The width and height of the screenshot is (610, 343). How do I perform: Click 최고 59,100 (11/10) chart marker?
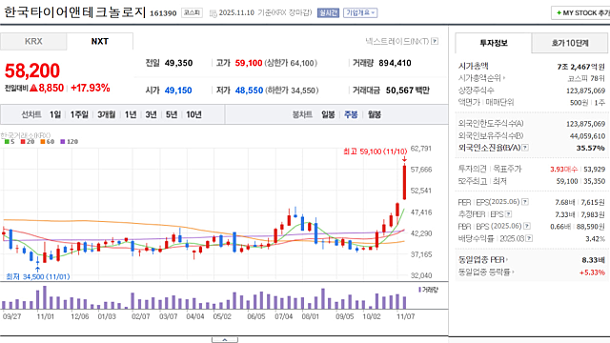coord(375,151)
